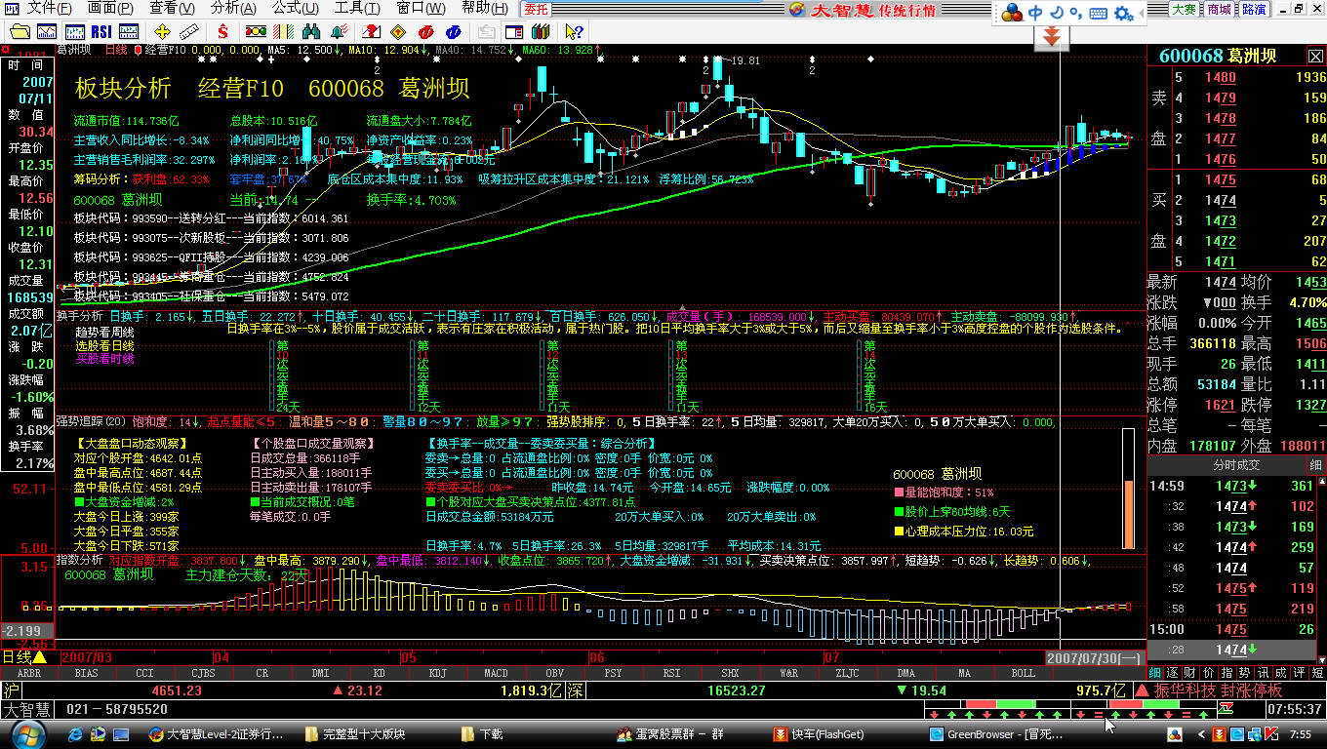The width and height of the screenshot is (1327, 749).
Task: Click the RSI indicator toolbar icon
Action: 101,32
